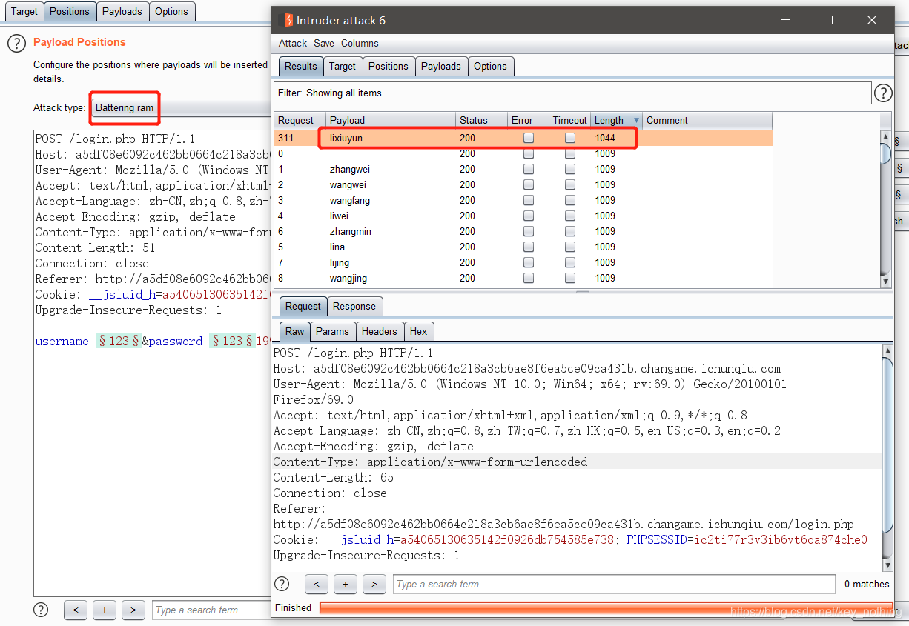This screenshot has height=626, width=909.
Task: Toggle Error checkbox for wangfang row
Action: (x=529, y=200)
